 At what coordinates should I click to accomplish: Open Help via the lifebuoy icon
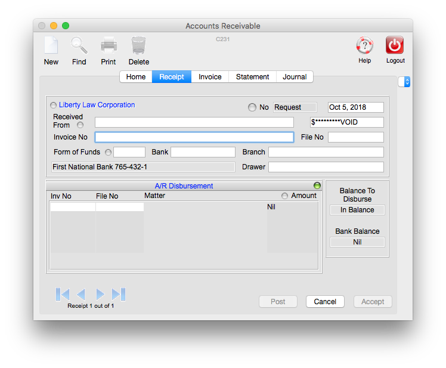[x=364, y=46]
